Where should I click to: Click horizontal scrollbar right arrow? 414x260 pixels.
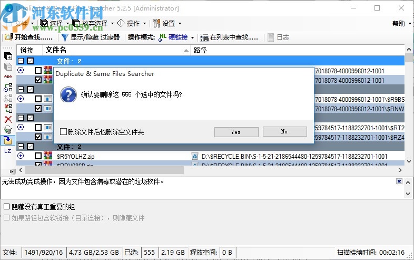[x=400, y=170]
